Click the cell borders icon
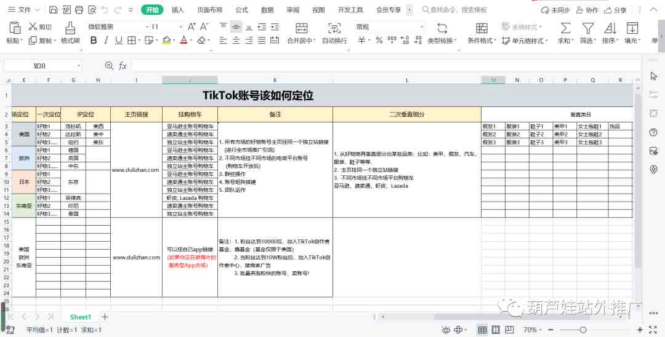Image resolution: width=665 pixels, height=337 pixels. click(132, 40)
